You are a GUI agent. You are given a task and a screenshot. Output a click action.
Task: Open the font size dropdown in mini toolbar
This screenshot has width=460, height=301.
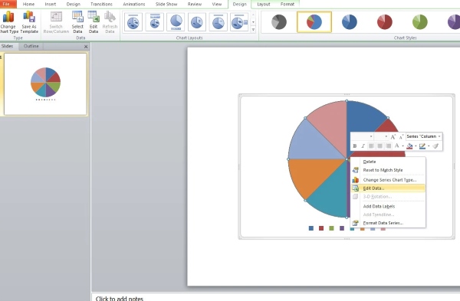coord(382,136)
